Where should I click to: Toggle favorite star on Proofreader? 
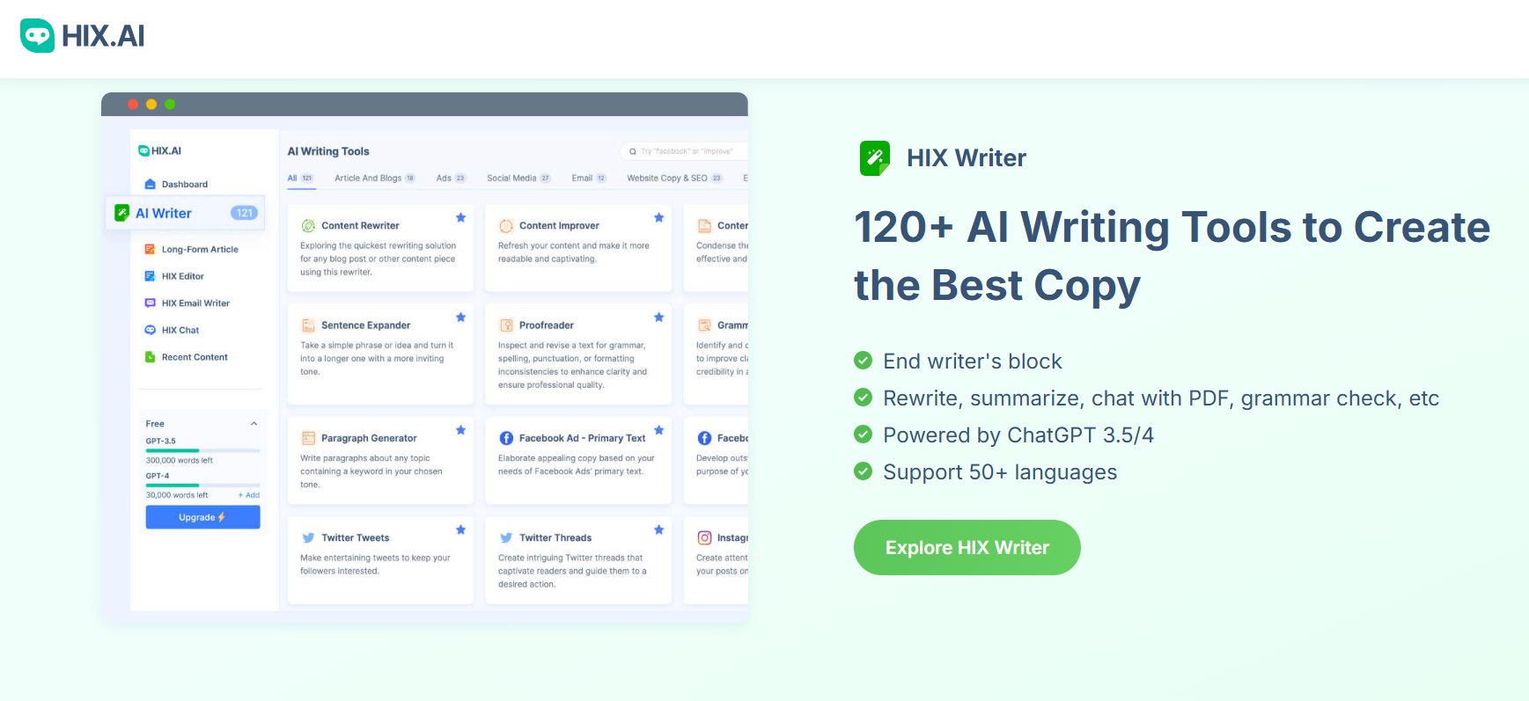point(658,317)
